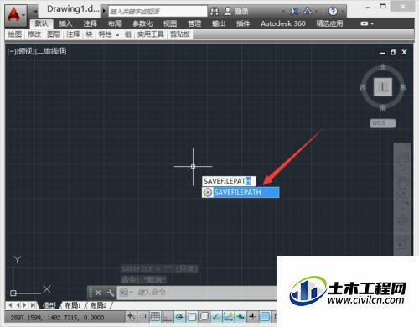
Task: Close the command line with its X
Action: (98, 293)
